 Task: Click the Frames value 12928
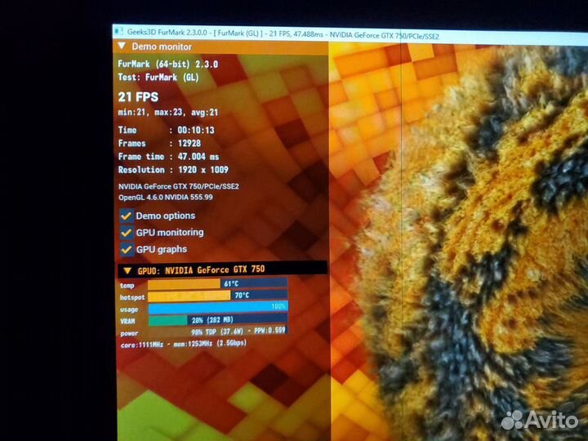[x=189, y=143]
